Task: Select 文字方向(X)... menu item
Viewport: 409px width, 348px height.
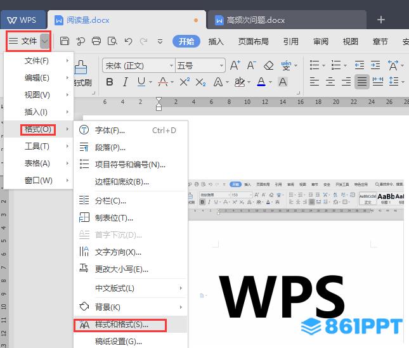Action: (131, 252)
